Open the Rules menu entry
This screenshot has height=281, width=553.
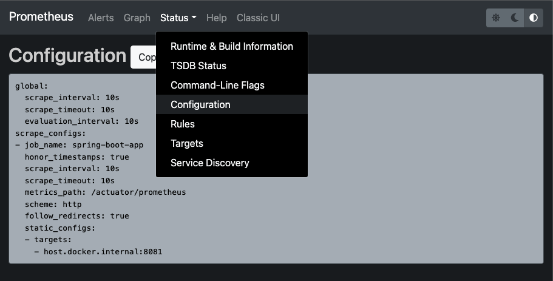182,124
